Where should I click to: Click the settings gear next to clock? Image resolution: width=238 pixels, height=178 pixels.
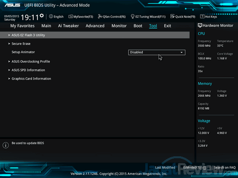point(42,15)
